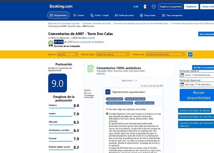Open the Tipo de viajero dropdown

point(113,54)
